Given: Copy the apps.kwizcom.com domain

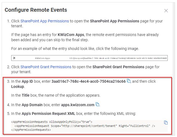Looking at the screenshot, I should tap(97, 104).
